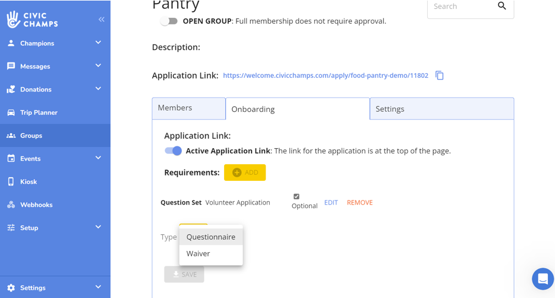This screenshot has height=298, width=555.
Task: Collapse the sidebar with double-chevron icon
Action: point(101,20)
